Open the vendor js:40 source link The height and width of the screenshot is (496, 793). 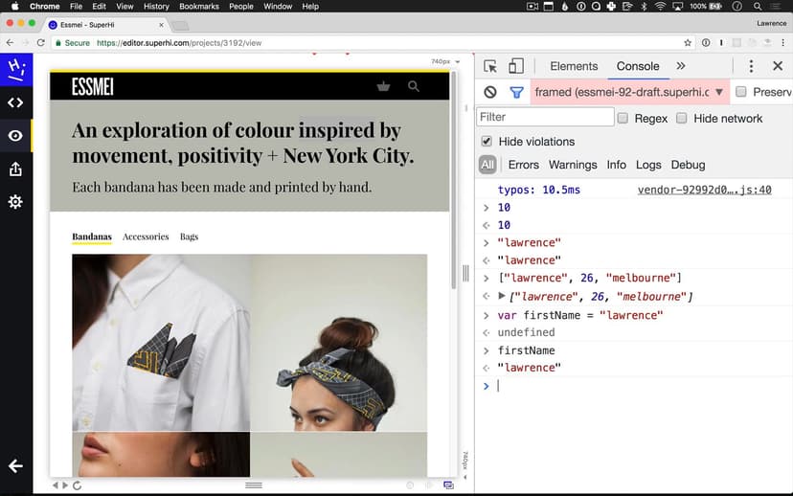pyautogui.click(x=704, y=191)
